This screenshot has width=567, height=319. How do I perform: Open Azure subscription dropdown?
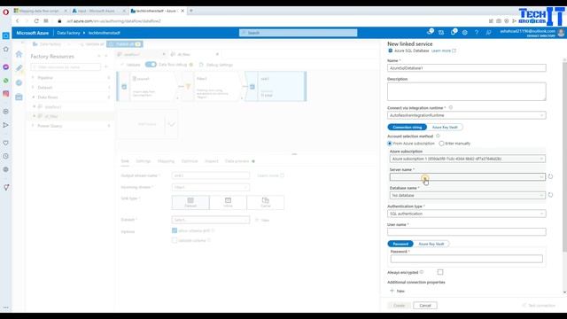click(467, 159)
